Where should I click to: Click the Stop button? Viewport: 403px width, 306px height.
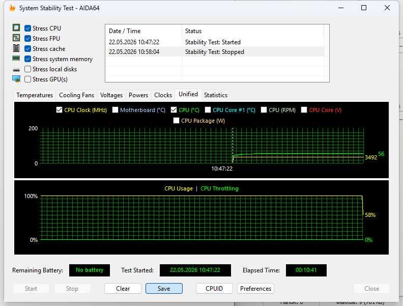pyautogui.click(x=72, y=289)
